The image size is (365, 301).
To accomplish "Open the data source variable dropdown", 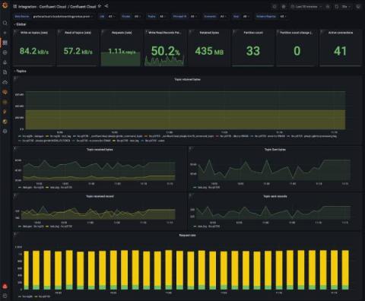I will pos(63,17).
